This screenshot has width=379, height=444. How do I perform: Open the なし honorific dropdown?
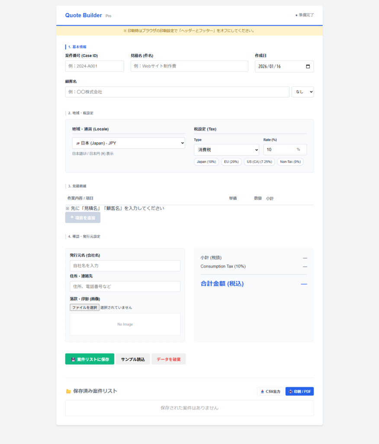(x=302, y=92)
